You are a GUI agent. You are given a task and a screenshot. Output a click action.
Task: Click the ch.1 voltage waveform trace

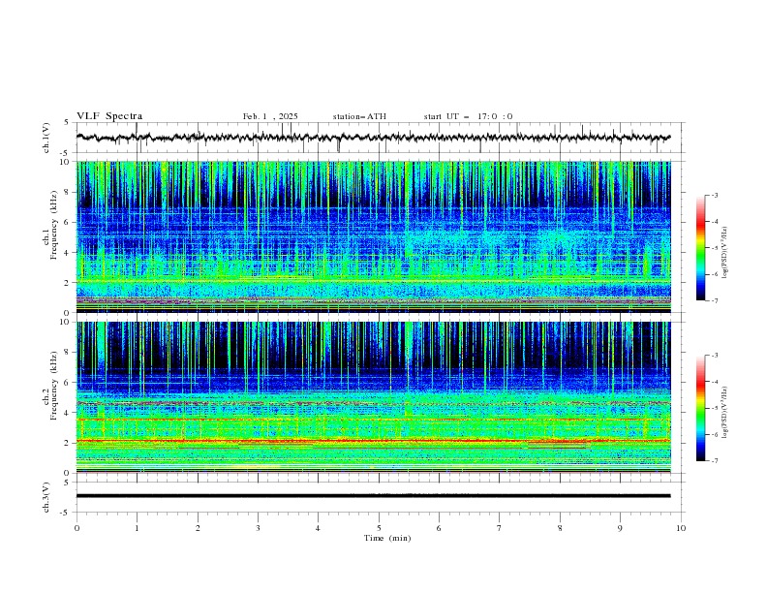373,138
